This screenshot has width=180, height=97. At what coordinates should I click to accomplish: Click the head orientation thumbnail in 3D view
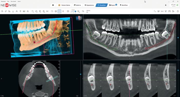(x=79, y=18)
